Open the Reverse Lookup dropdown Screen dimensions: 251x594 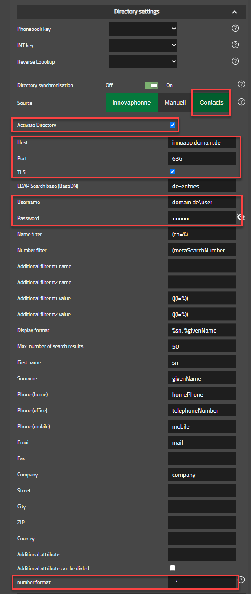[144, 61]
